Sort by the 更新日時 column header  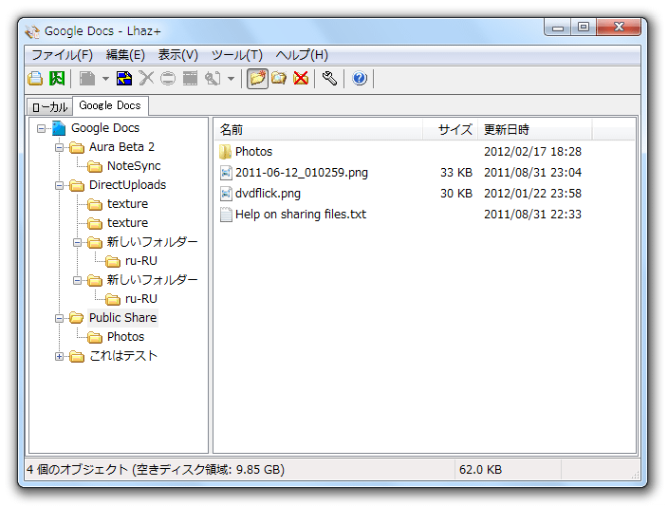point(534,130)
